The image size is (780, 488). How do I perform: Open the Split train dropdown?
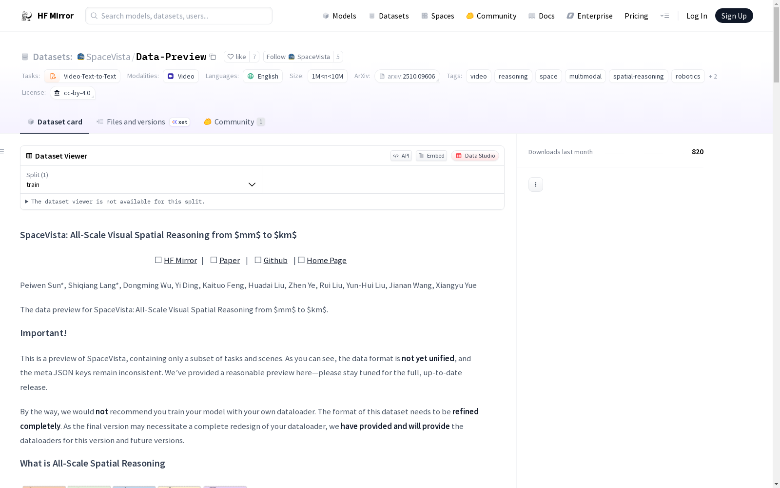[x=141, y=180]
